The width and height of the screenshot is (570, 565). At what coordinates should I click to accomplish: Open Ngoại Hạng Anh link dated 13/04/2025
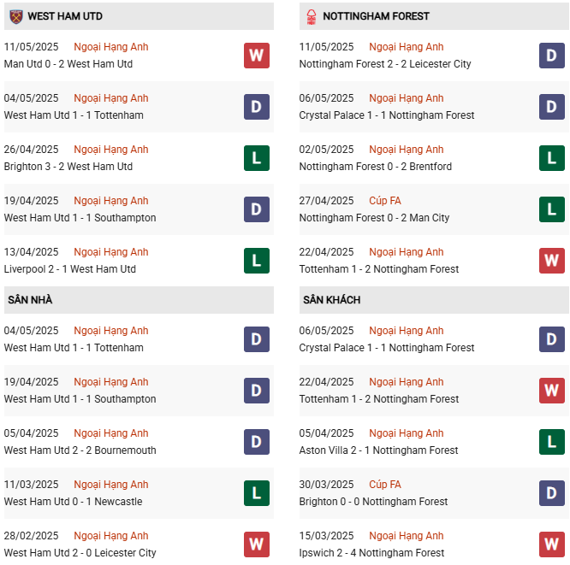click(111, 252)
